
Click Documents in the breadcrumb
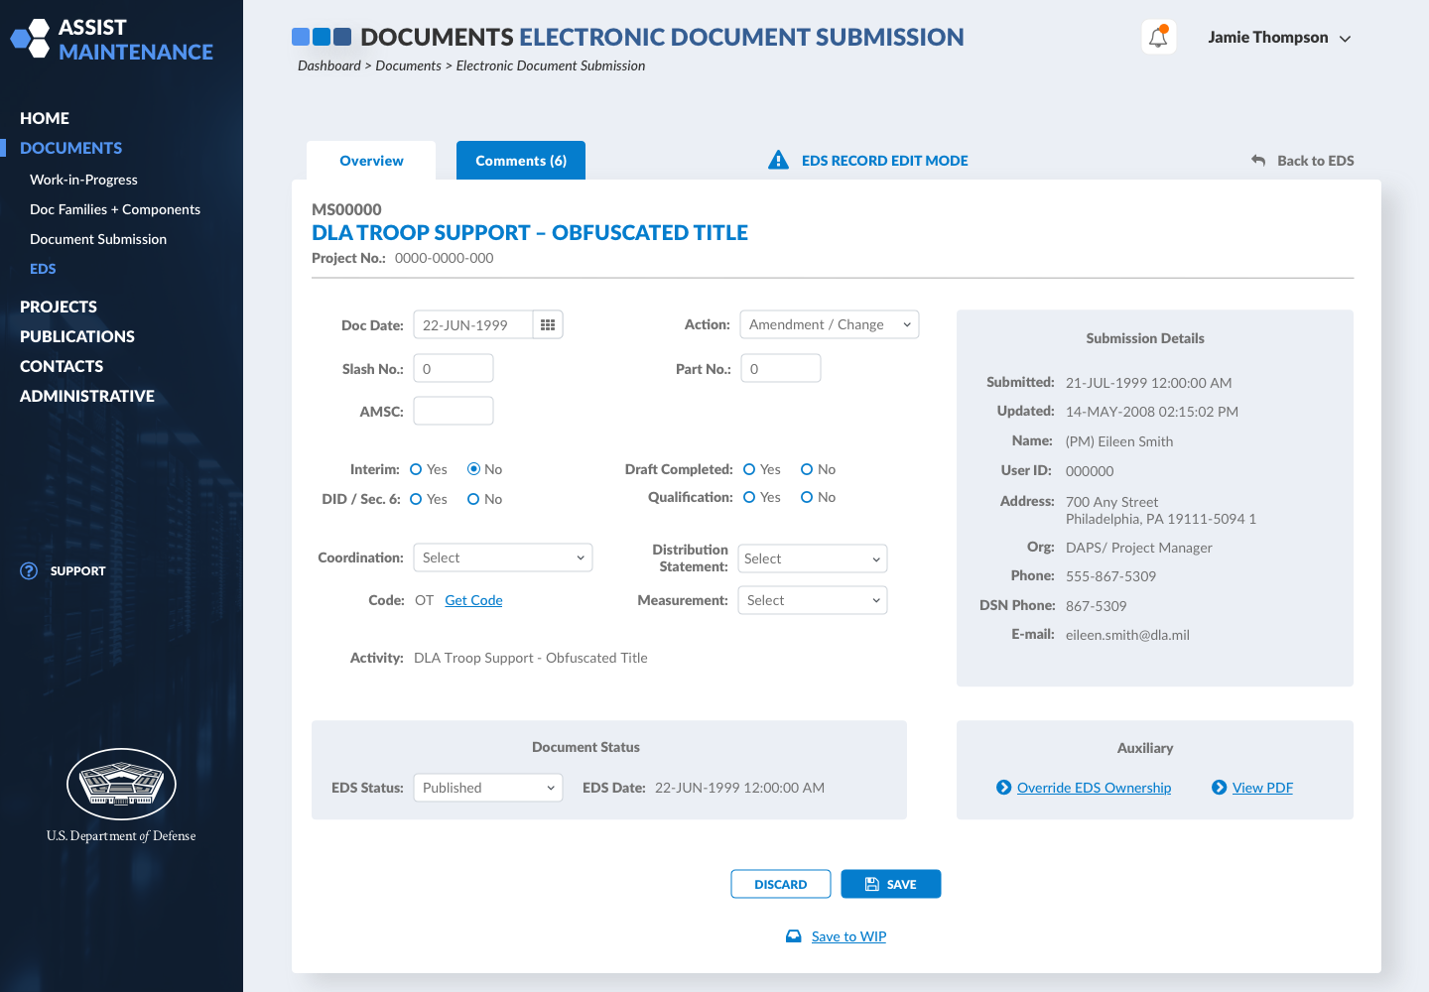(408, 65)
